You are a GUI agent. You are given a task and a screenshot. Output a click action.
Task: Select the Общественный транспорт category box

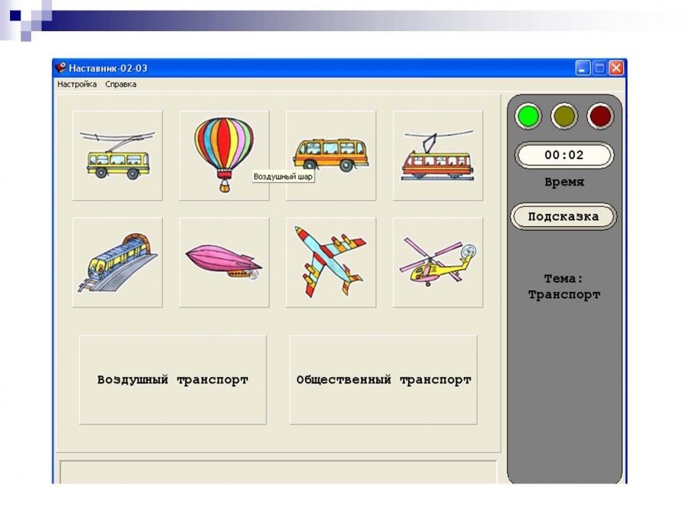[x=384, y=379]
